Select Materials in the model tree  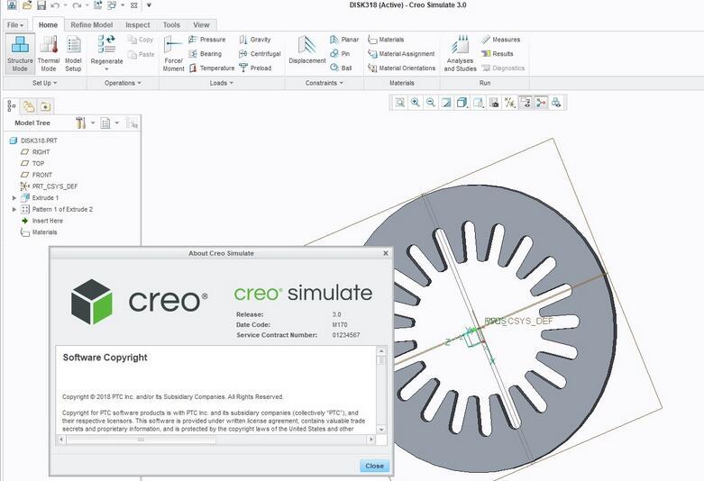39,232
